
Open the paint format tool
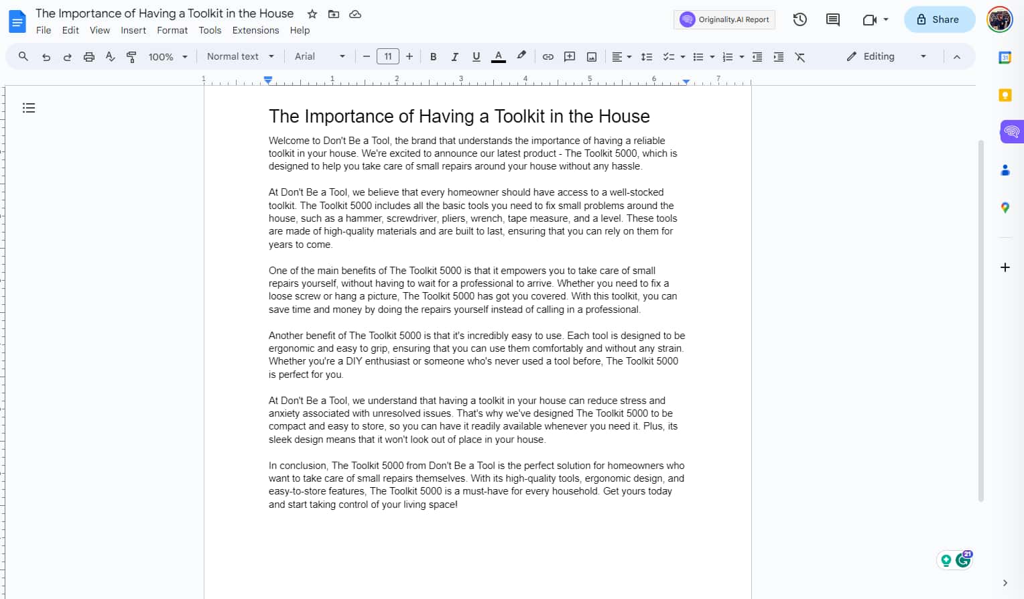(131, 56)
